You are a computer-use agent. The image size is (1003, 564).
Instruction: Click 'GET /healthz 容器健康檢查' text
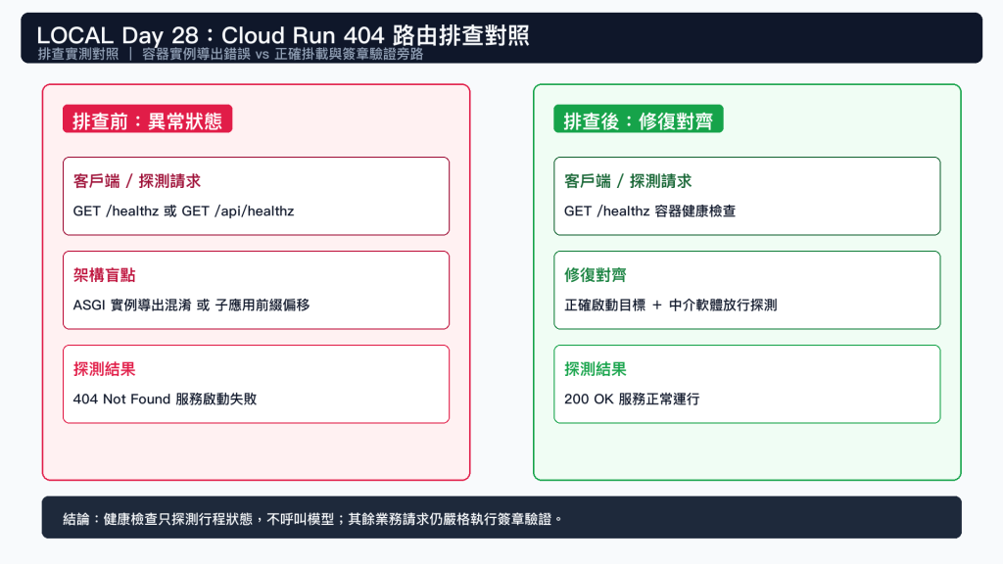click(650, 211)
